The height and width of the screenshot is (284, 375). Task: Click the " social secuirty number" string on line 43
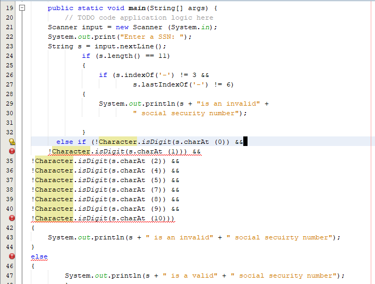(279, 238)
